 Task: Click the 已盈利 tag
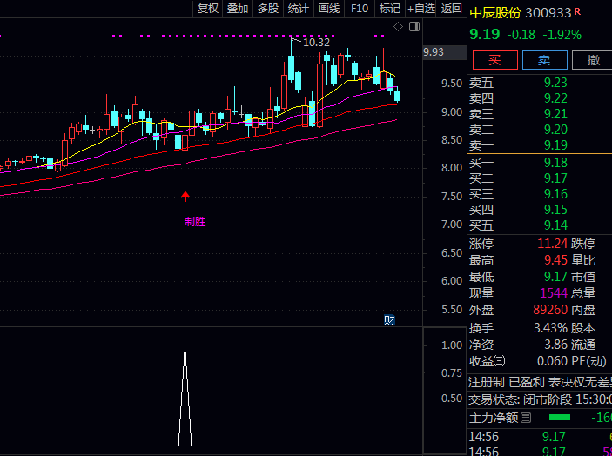coord(527,382)
